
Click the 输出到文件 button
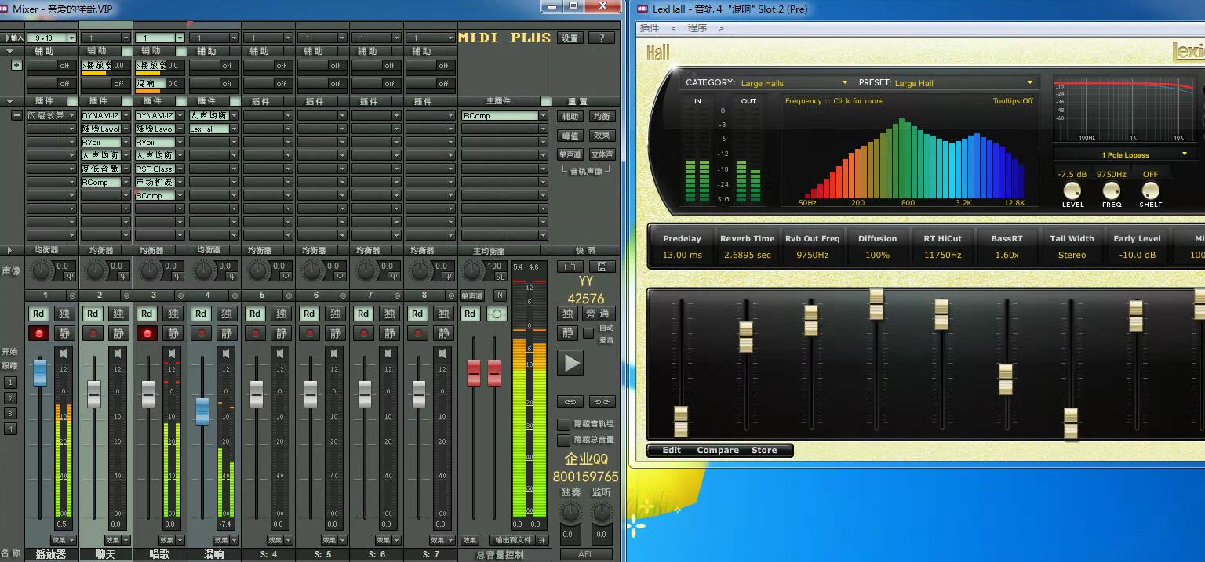513,540
